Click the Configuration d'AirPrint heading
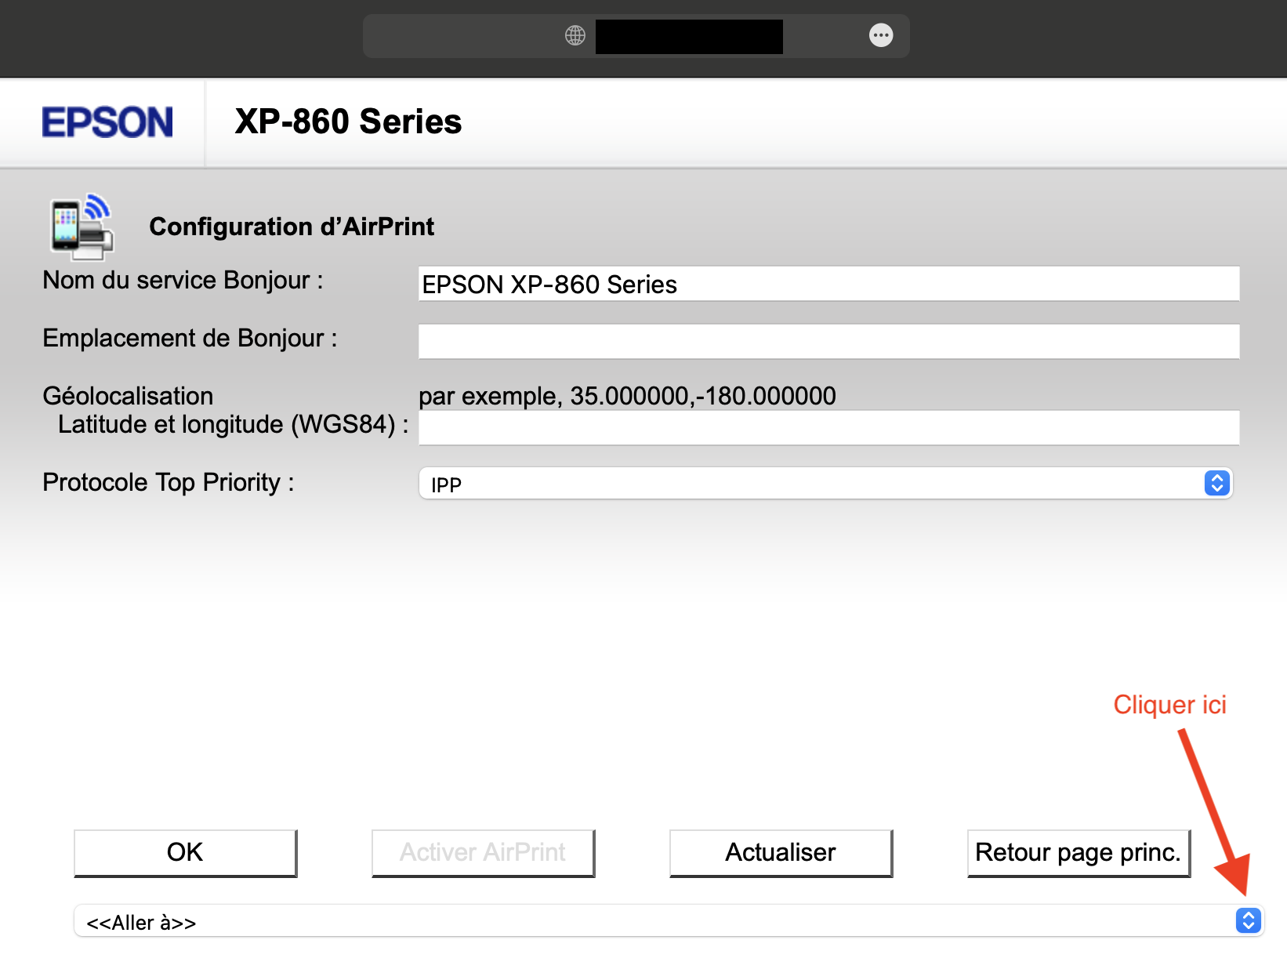Image resolution: width=1287 pixels, height=958 pixels. pyautogui.click(x=292, y=227)
